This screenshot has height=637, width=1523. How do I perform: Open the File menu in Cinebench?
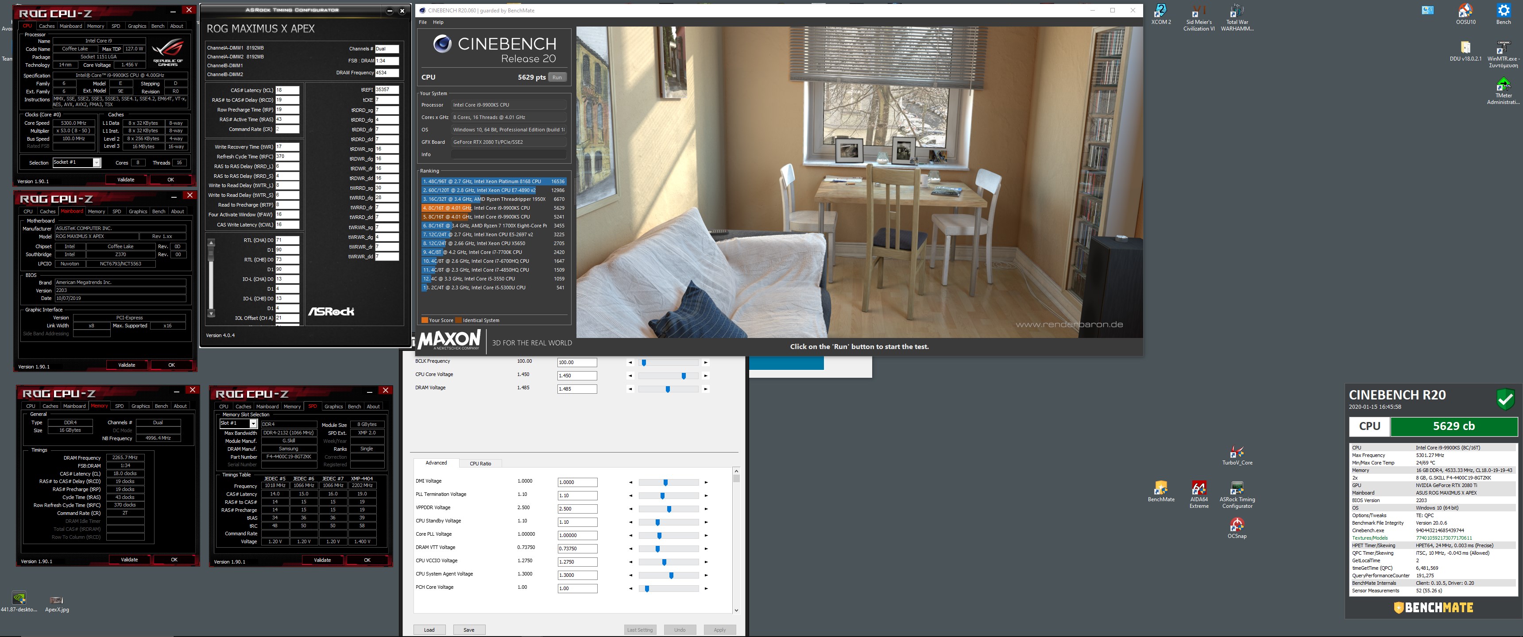(x=422, y=23)
